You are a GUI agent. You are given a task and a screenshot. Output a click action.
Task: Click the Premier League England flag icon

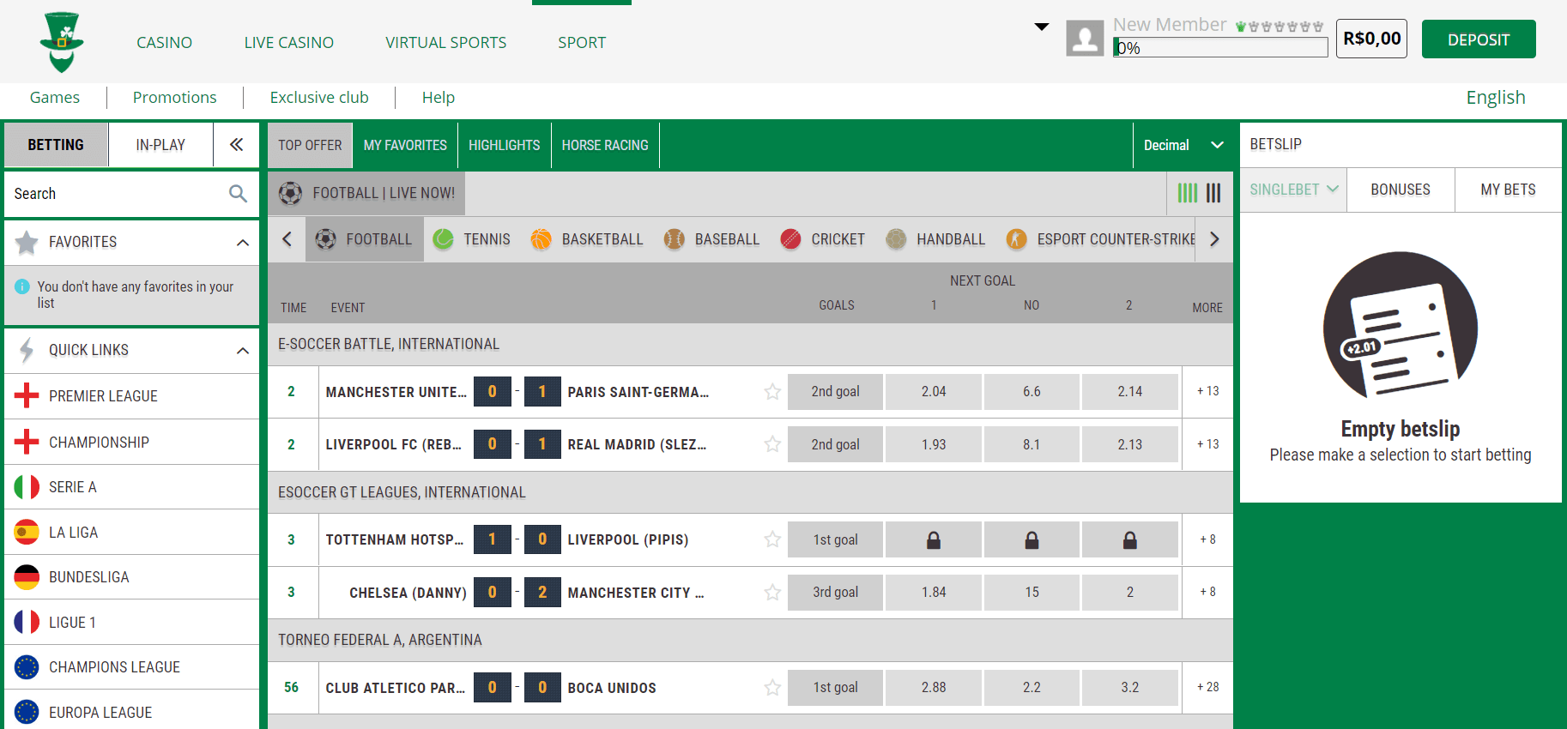(27, 395)
